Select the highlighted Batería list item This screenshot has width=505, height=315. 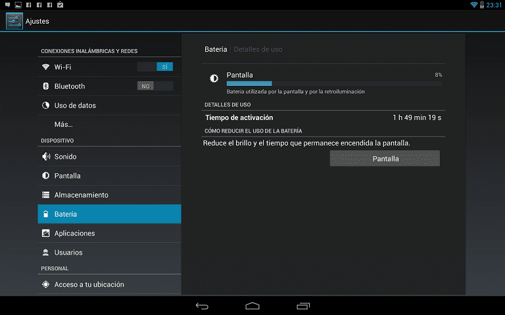(110, 214)
